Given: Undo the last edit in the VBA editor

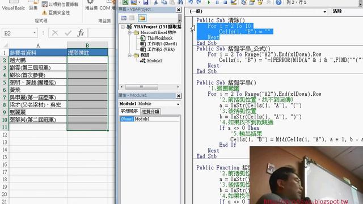Looking at the screenshot, I should pyautogui.click(x=191, y=2).
